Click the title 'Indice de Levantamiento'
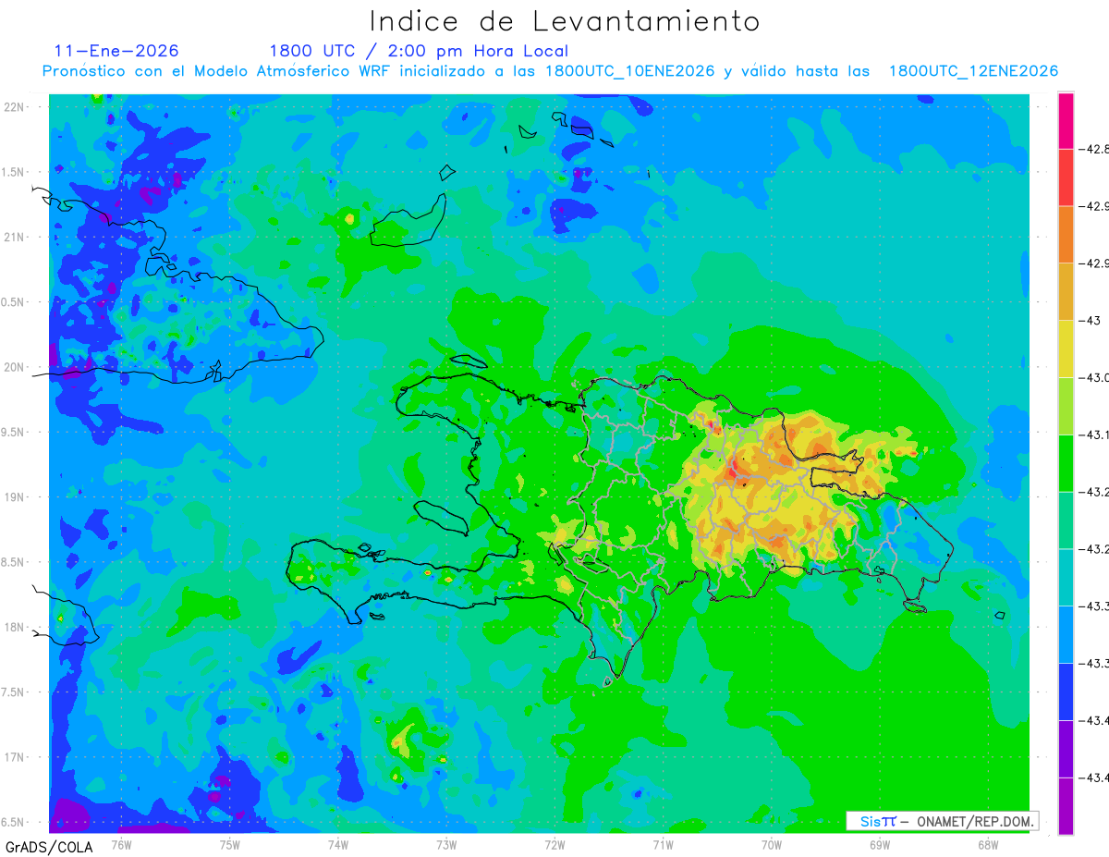This screenshot has width=1109, height=857. [565, 21]
